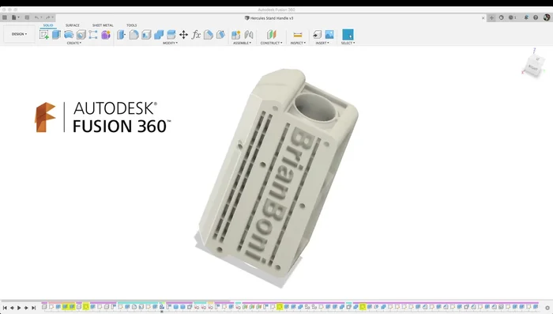Select the Combine tool
The image size is (553, 314).
coord(159,35)
